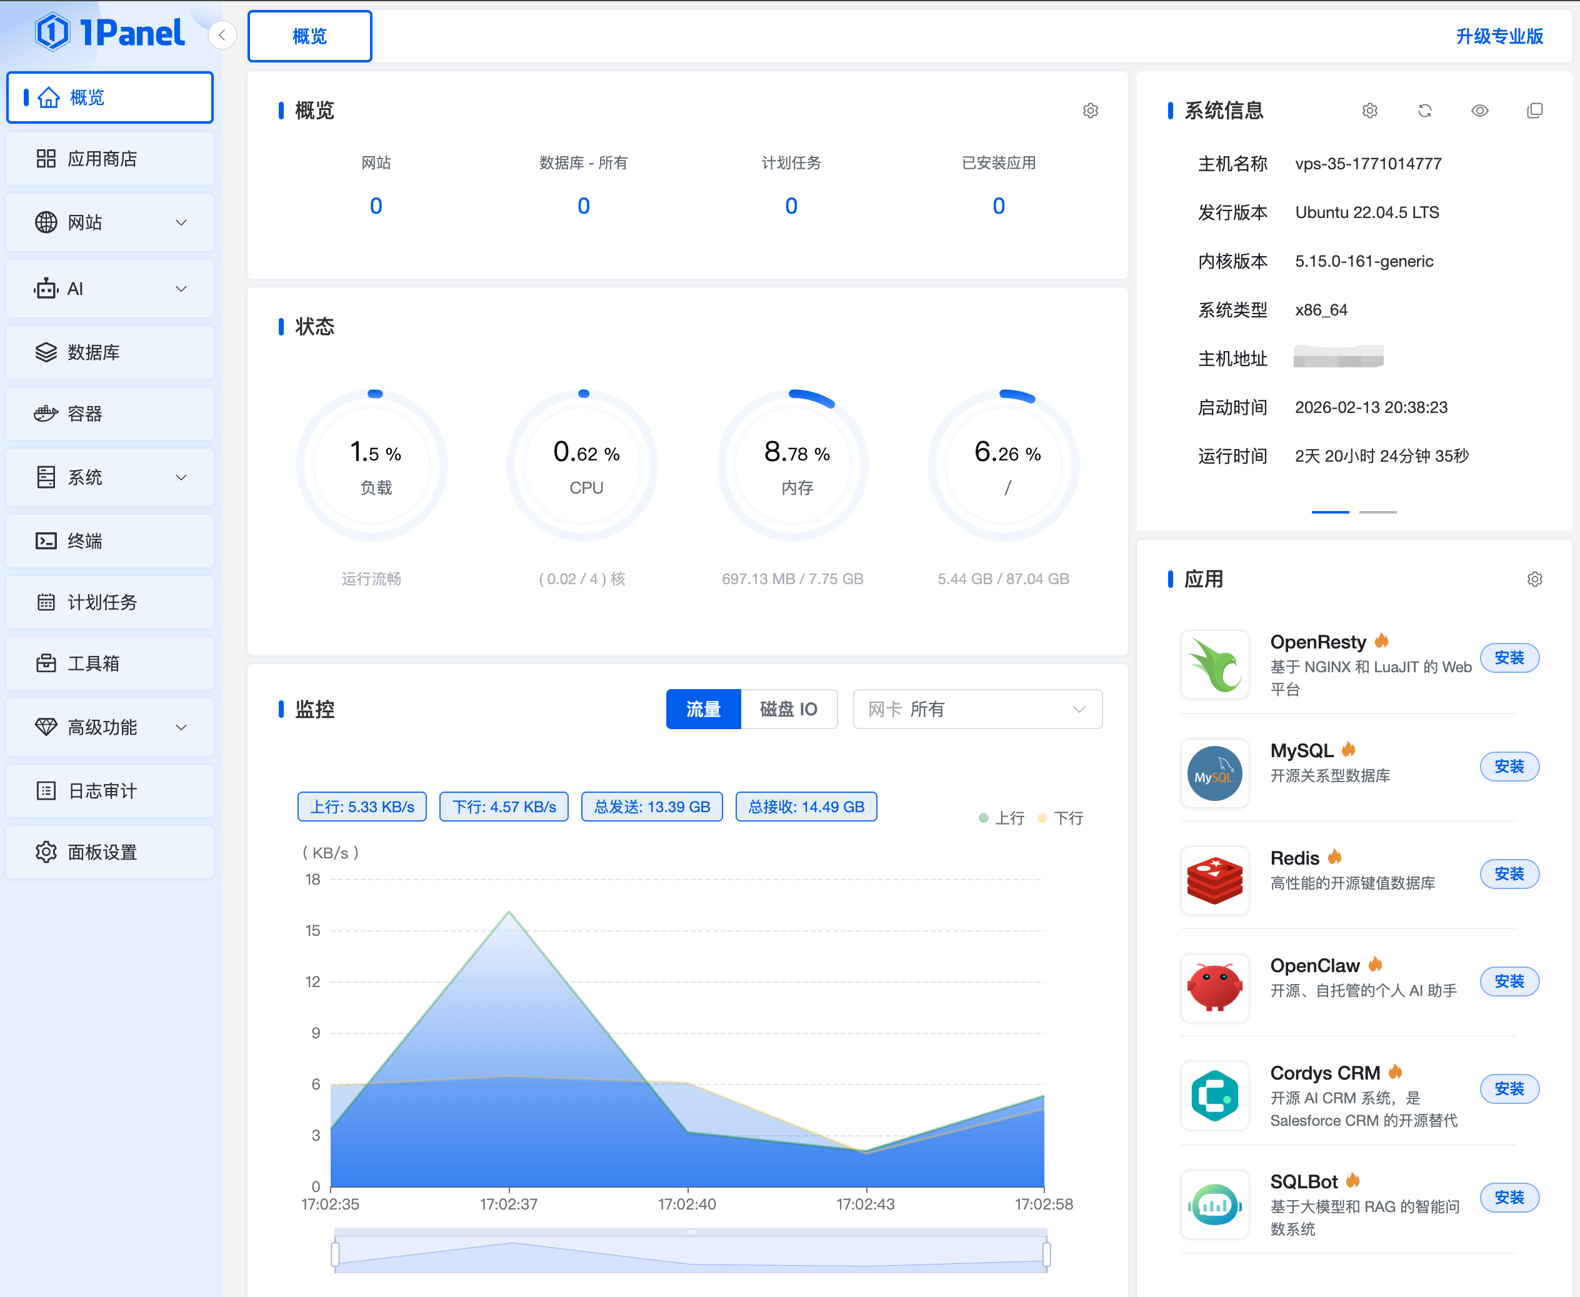Expand the 网站 sidebar menu
The width and height of the screenshot is (1580, 1297).
[x=110, y=222]
